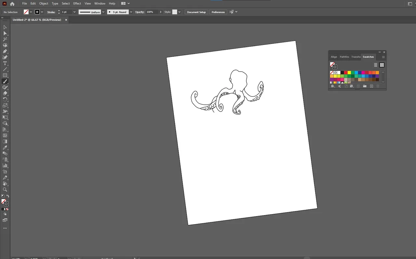Select the Pen tool
416x259 pixels.
pyautogui.click(x=5, y=51)
